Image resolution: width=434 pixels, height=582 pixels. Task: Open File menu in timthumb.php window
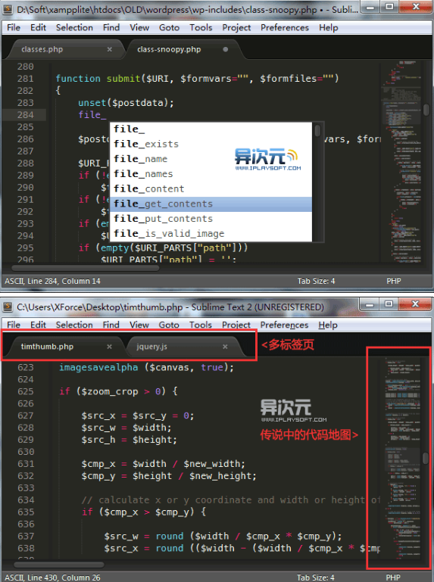[x=14, y=325]
